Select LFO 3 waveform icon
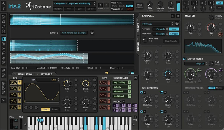Screen dimensions: 224x130 coord(14,95)
